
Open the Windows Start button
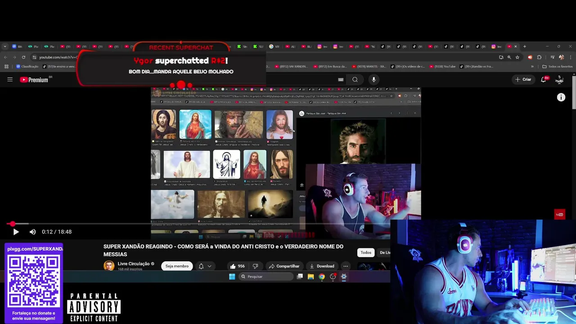232,277
